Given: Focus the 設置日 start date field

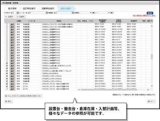Looking at the screenshot, I should pos(85,13).
